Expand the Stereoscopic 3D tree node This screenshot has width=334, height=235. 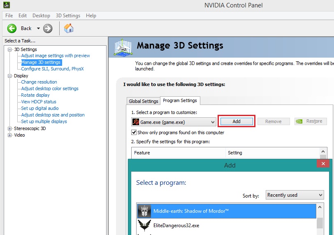pyautogui.click(x=9, y=128)
